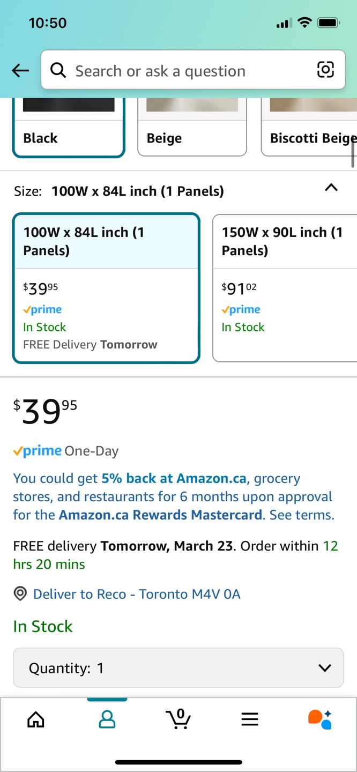Tap the prime One-Day logo
The height and width of the screenshot is (772, 357).
(x=38, y=451)
